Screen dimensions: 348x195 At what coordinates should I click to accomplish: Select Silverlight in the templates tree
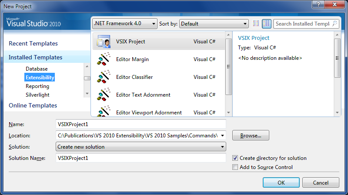click(37, 95)
